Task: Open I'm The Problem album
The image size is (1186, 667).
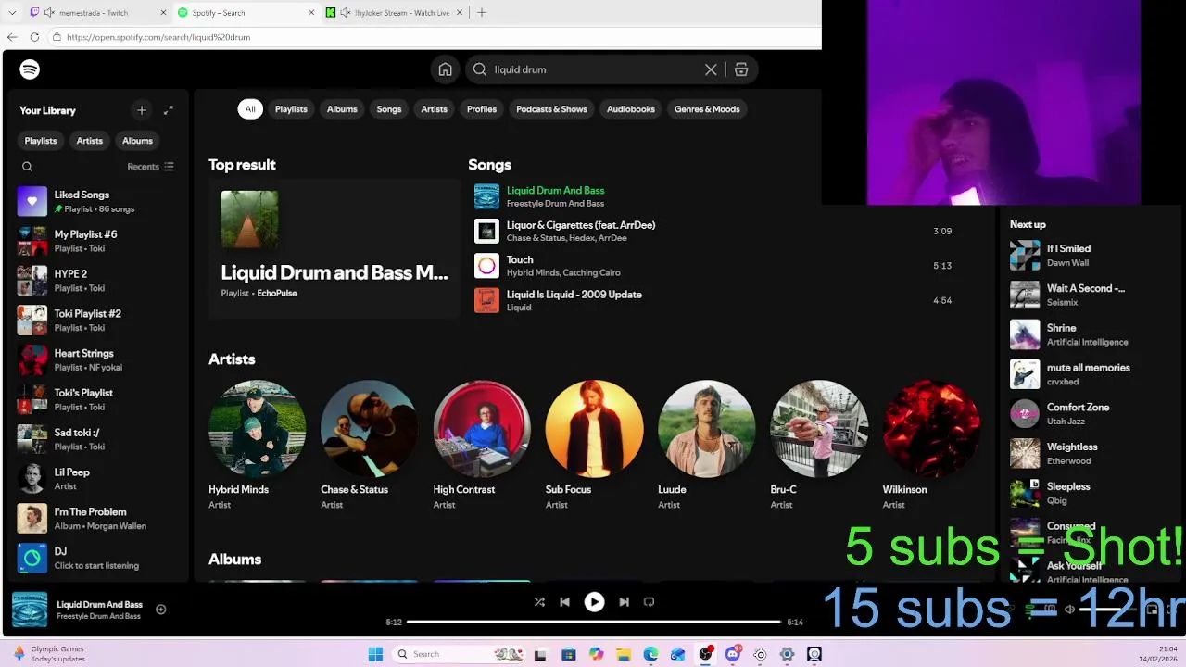Action: tap(96, 518)
